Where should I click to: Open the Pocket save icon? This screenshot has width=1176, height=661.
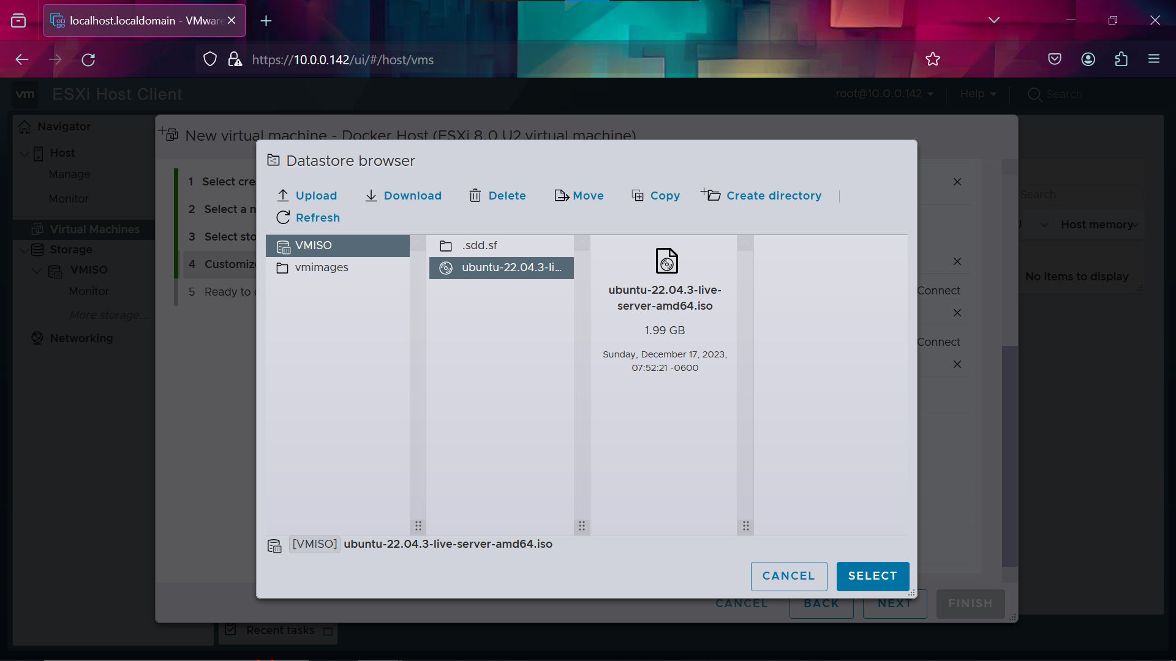(1055, 59)
